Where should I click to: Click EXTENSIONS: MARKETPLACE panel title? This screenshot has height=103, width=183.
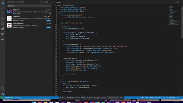(x=16, y=2)
